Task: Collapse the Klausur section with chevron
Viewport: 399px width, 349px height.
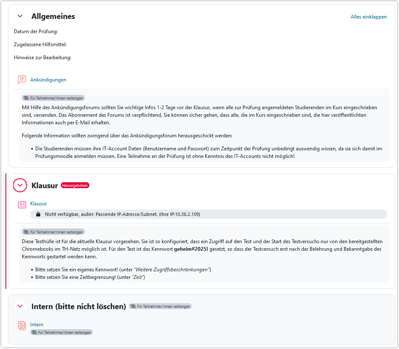Action: tap(20, 185)
